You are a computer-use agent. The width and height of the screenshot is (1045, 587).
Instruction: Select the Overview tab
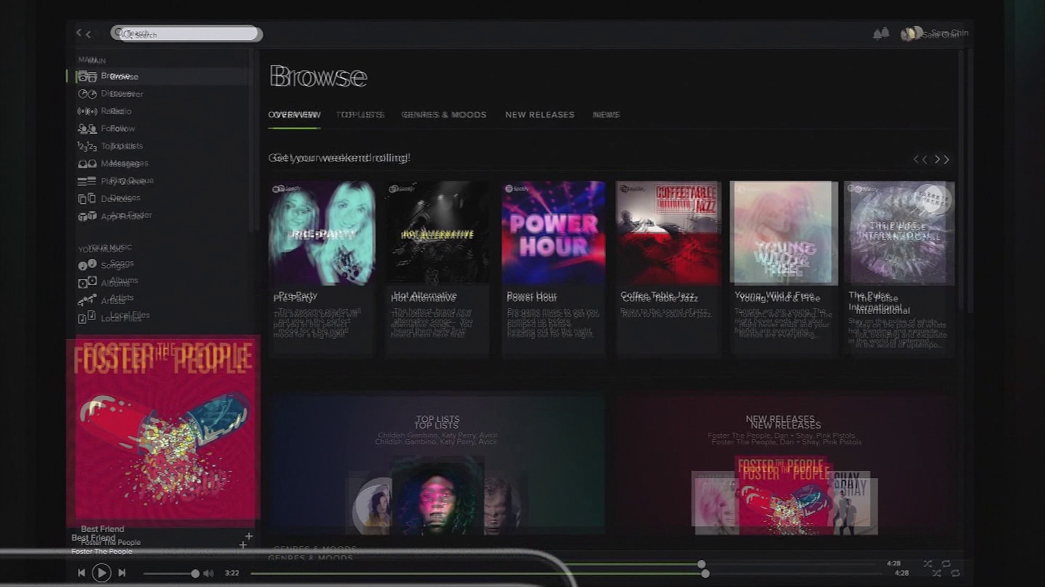tap(294, 115)
